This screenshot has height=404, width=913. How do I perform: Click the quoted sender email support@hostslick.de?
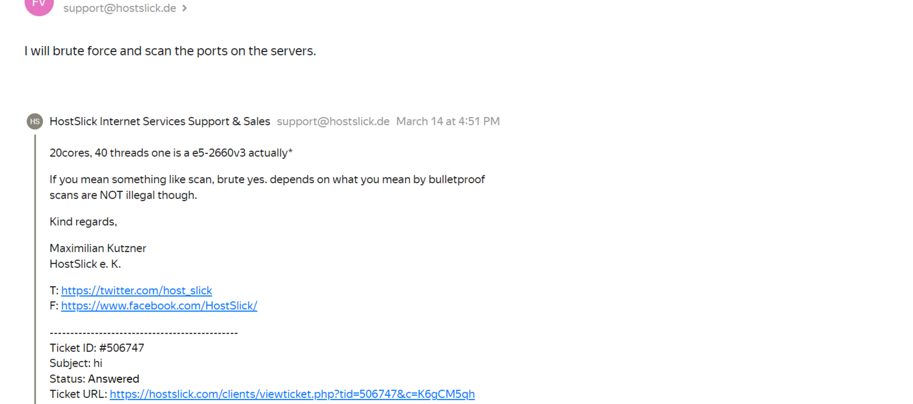click(x=333, y=122)
